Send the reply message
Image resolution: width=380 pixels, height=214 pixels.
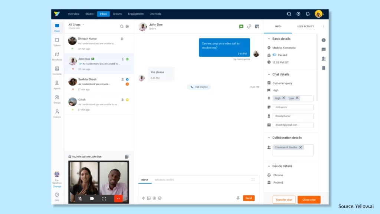pyautogui.click(x=249, y=198)
